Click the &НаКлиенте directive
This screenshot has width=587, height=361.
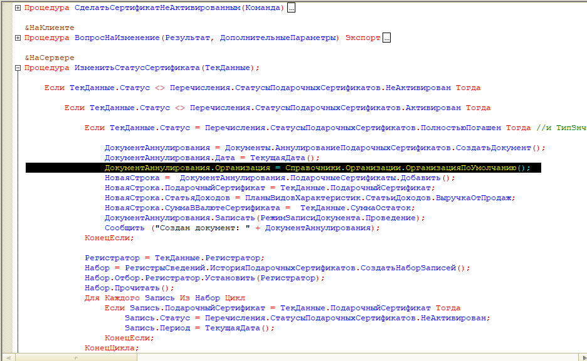[50, 28]
